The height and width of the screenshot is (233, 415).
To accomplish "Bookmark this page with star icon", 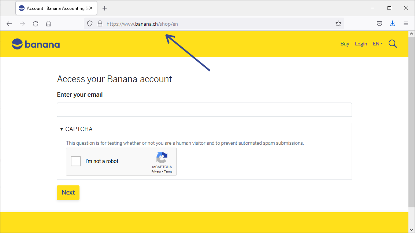I will (x=338, y=23).
